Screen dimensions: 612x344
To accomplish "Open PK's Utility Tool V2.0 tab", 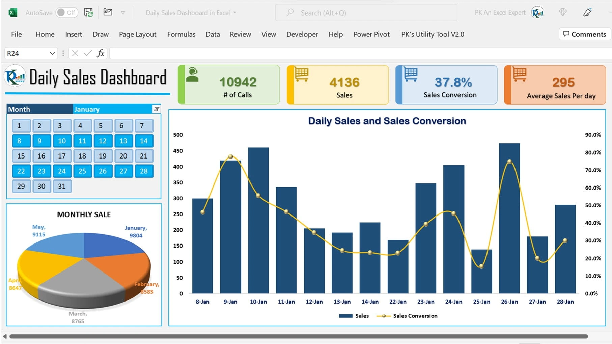I will [x=433, y=34].
